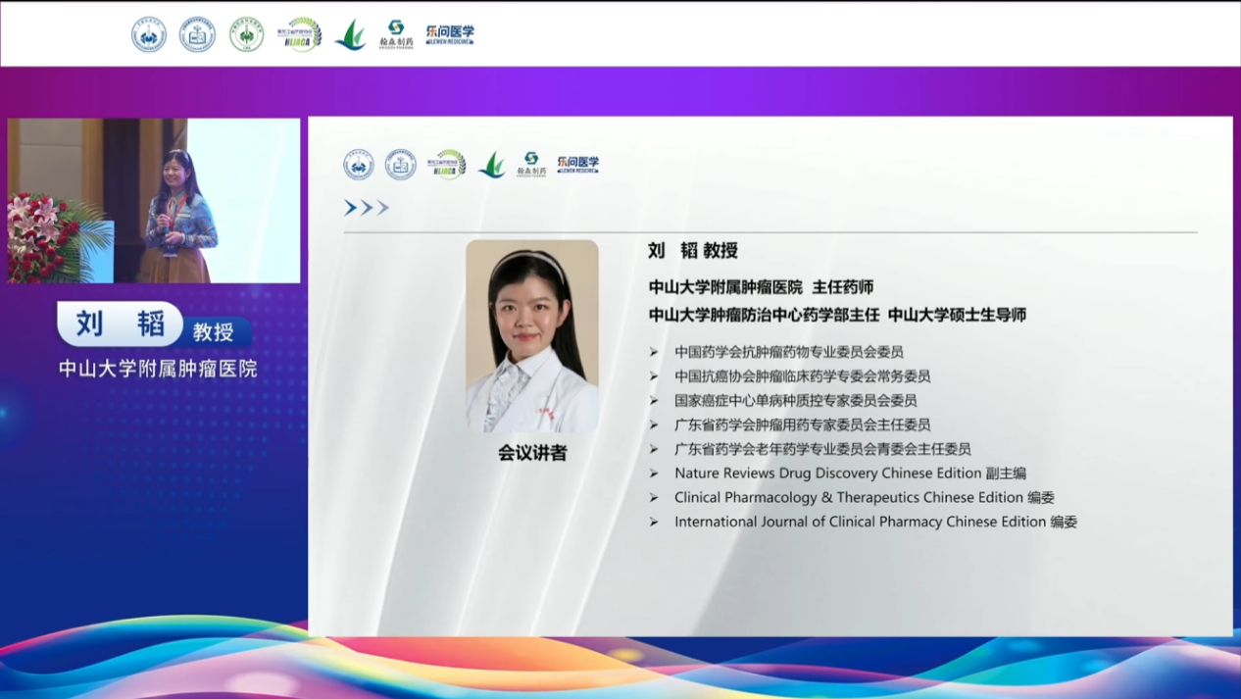Image resolution: width=1241 pixels, height=699 pixels.
Task: Click the green leaf logo in the top header strip
Action: (350, 35)
